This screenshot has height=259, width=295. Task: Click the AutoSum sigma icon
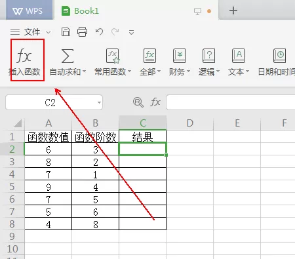click(68, 56)
